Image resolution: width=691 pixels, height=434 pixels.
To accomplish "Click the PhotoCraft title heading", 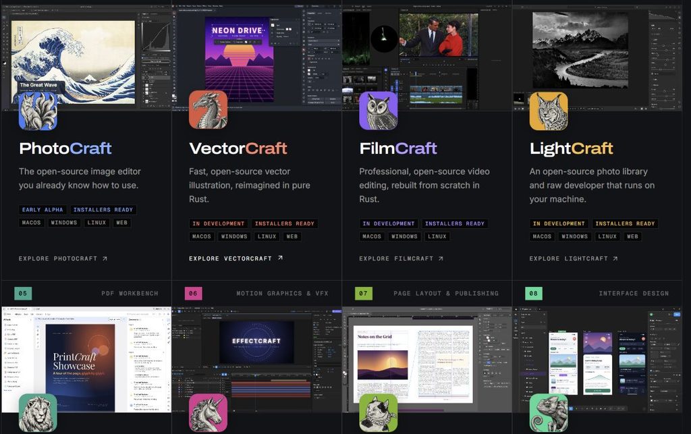I will point(65,148).
